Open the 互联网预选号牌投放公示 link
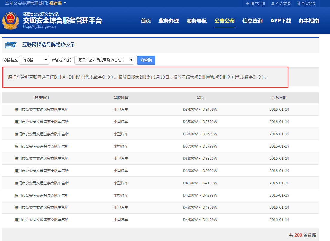The image size is (330, 241). (48, 44)
